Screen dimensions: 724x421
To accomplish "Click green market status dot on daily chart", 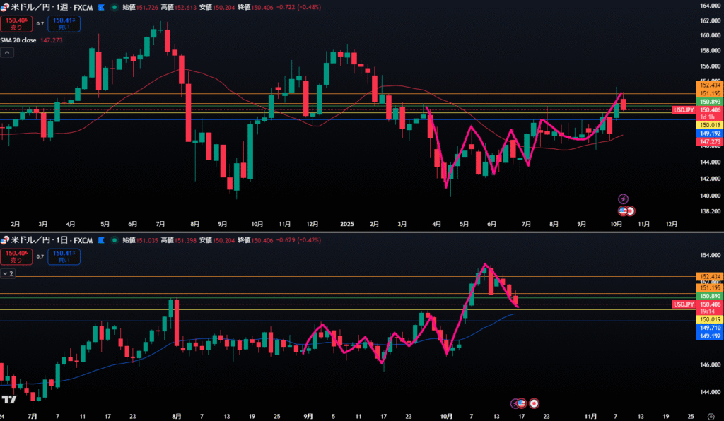I will click(113, 241).
